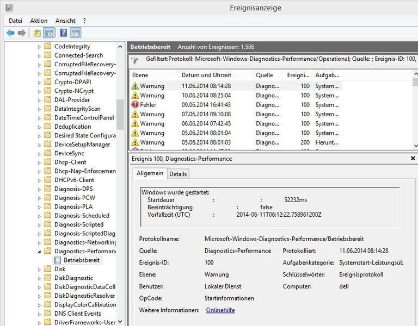Click the tree pane scrollbar thumb
Image resolution: width=418 pixels, height=326 pixels.
click(x=120, y=115)
